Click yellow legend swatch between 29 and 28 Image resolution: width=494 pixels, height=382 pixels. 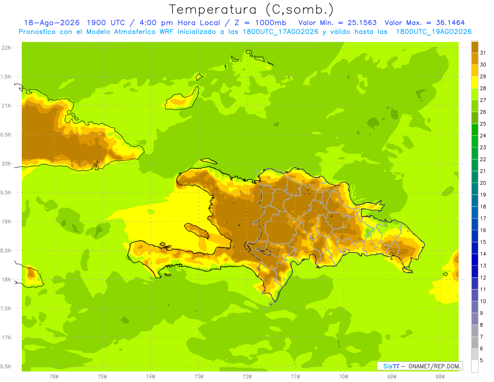(x=475, y=82)
